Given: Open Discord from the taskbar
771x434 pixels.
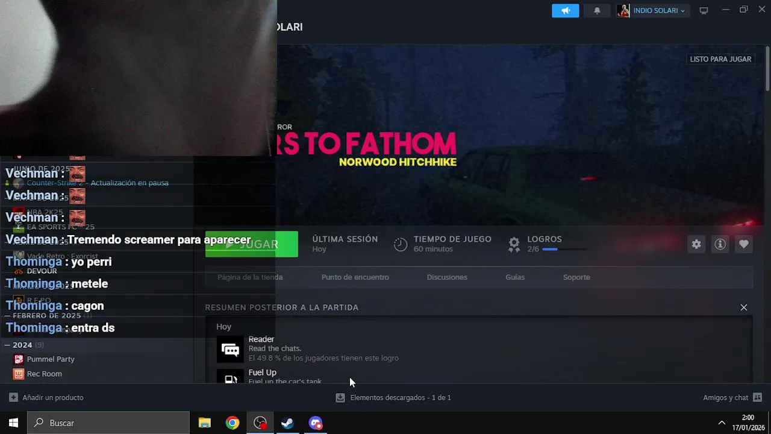Looking at the screenshot, I should 316,423.
